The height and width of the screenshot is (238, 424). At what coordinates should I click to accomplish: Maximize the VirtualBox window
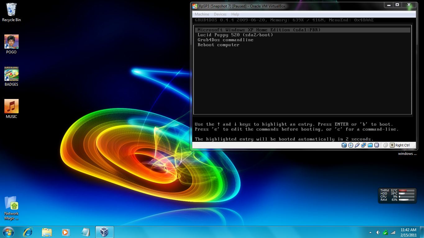(397, 5)
